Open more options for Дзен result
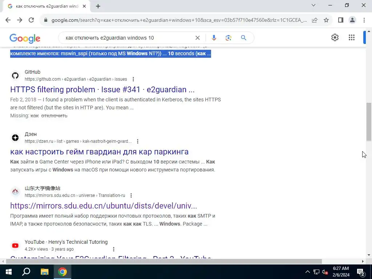The image size is (372, 279). point(138,141)
